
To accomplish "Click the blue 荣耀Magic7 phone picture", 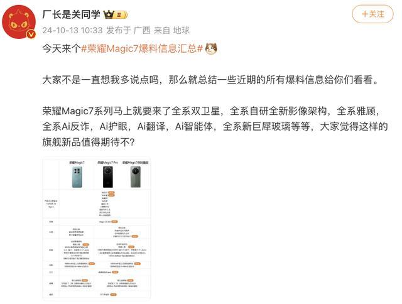I will coord(77,177).
